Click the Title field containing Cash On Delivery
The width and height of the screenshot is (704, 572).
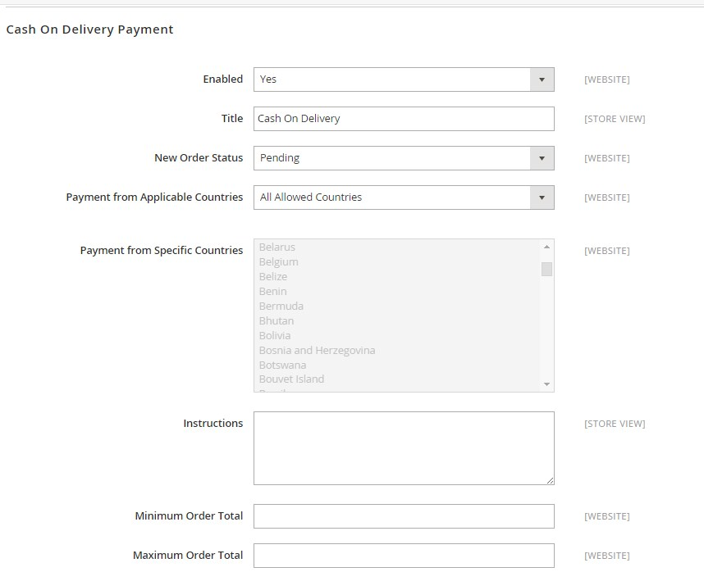tap(404, 119)
